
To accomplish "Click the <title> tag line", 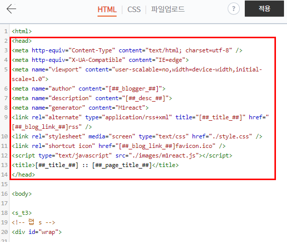I will [x=95, y=165].
